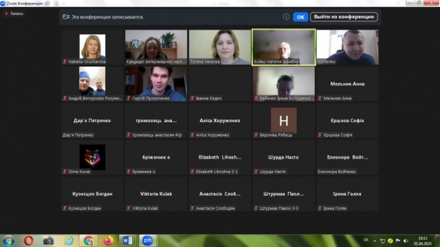Click muted mic icon for Ірина Голяк
Screen dimensions: 440x247
tap(320, 209)
